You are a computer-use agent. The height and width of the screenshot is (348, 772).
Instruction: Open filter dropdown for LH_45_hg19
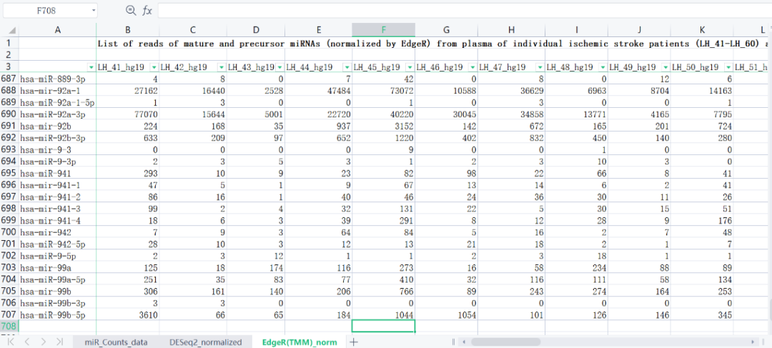pyautogui.click(x=410, y=67)
